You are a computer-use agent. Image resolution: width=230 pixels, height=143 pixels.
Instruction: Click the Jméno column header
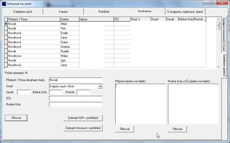(70, 19)
